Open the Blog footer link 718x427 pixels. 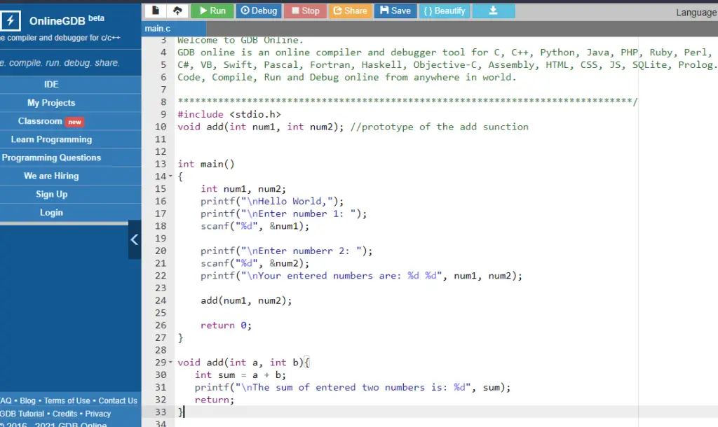point(27,400)
